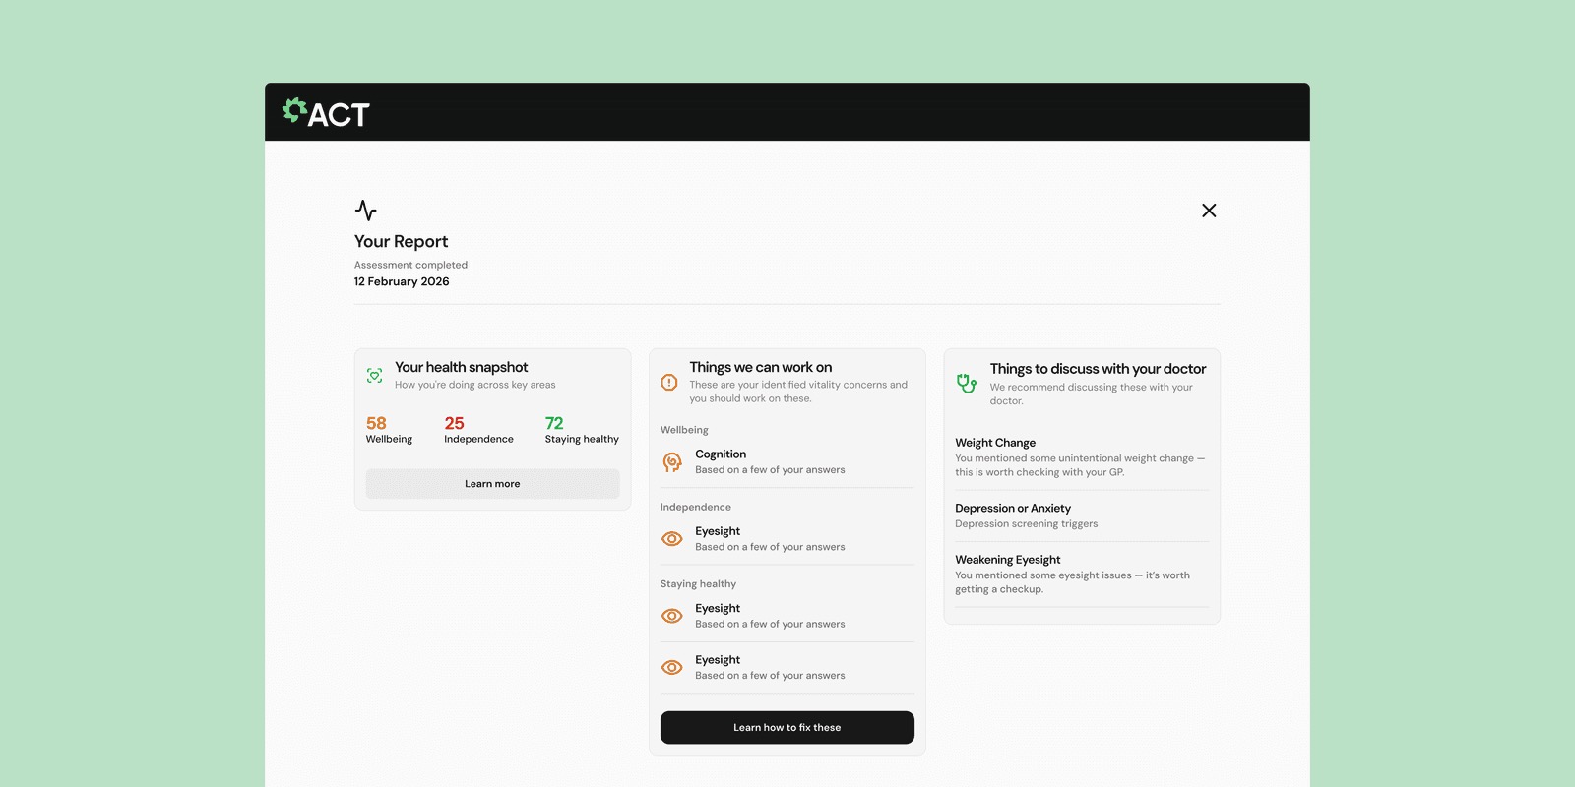Click the unintentional weight change description

1080,465
